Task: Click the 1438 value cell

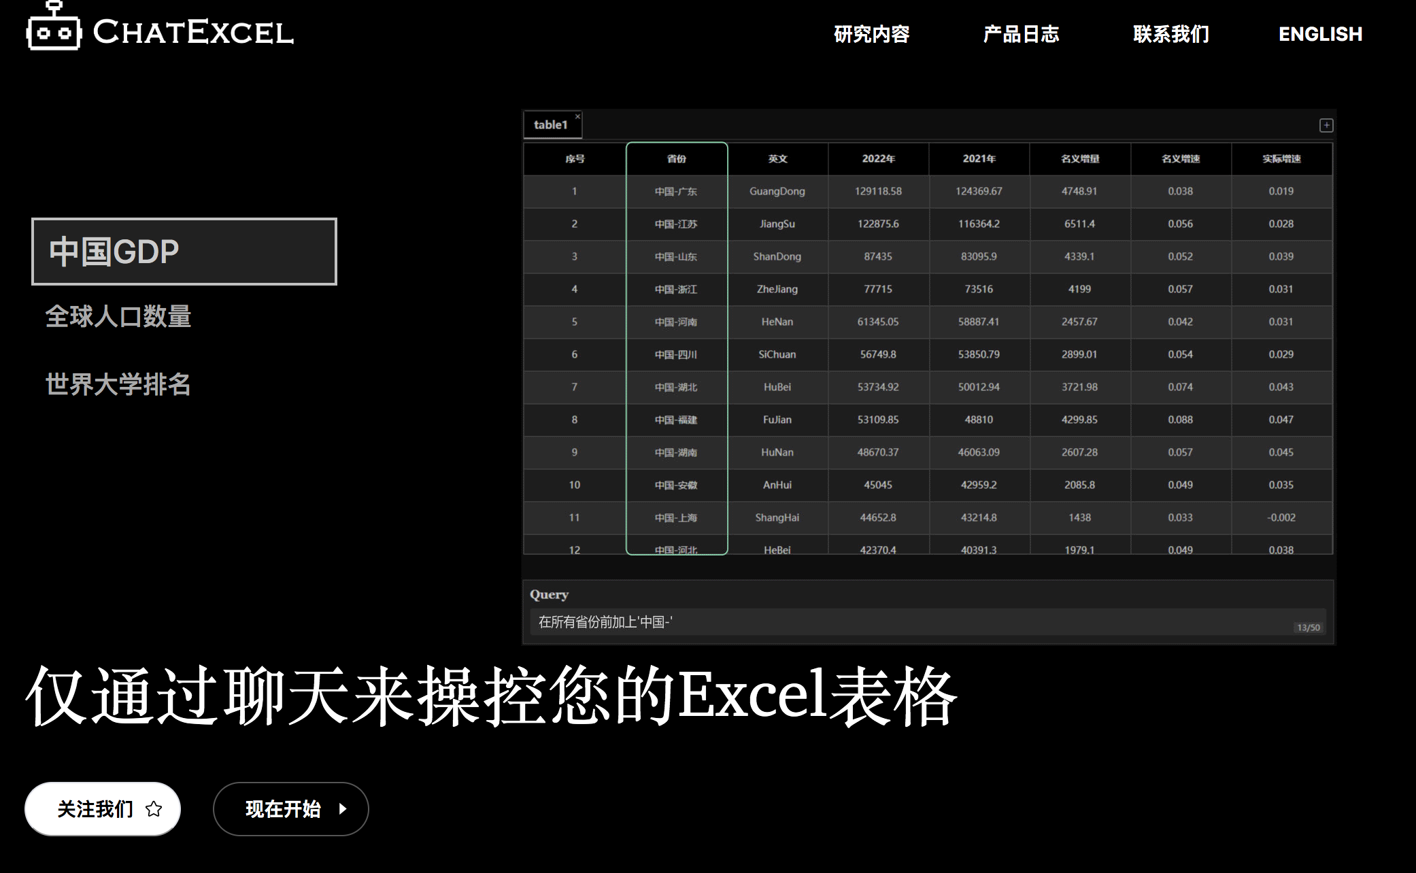Action: click(x=1080, y=518)
